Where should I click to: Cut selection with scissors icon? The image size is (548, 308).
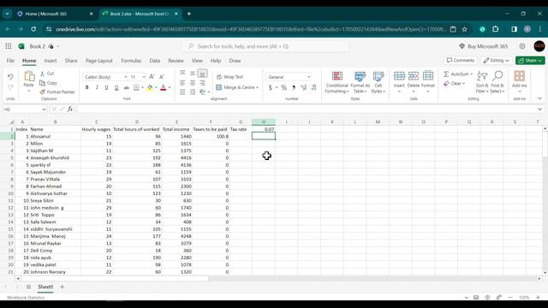[42, 74]
